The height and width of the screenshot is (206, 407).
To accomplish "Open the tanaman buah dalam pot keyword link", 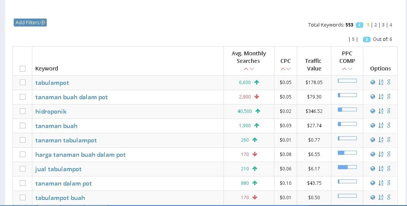I will 71,97.
